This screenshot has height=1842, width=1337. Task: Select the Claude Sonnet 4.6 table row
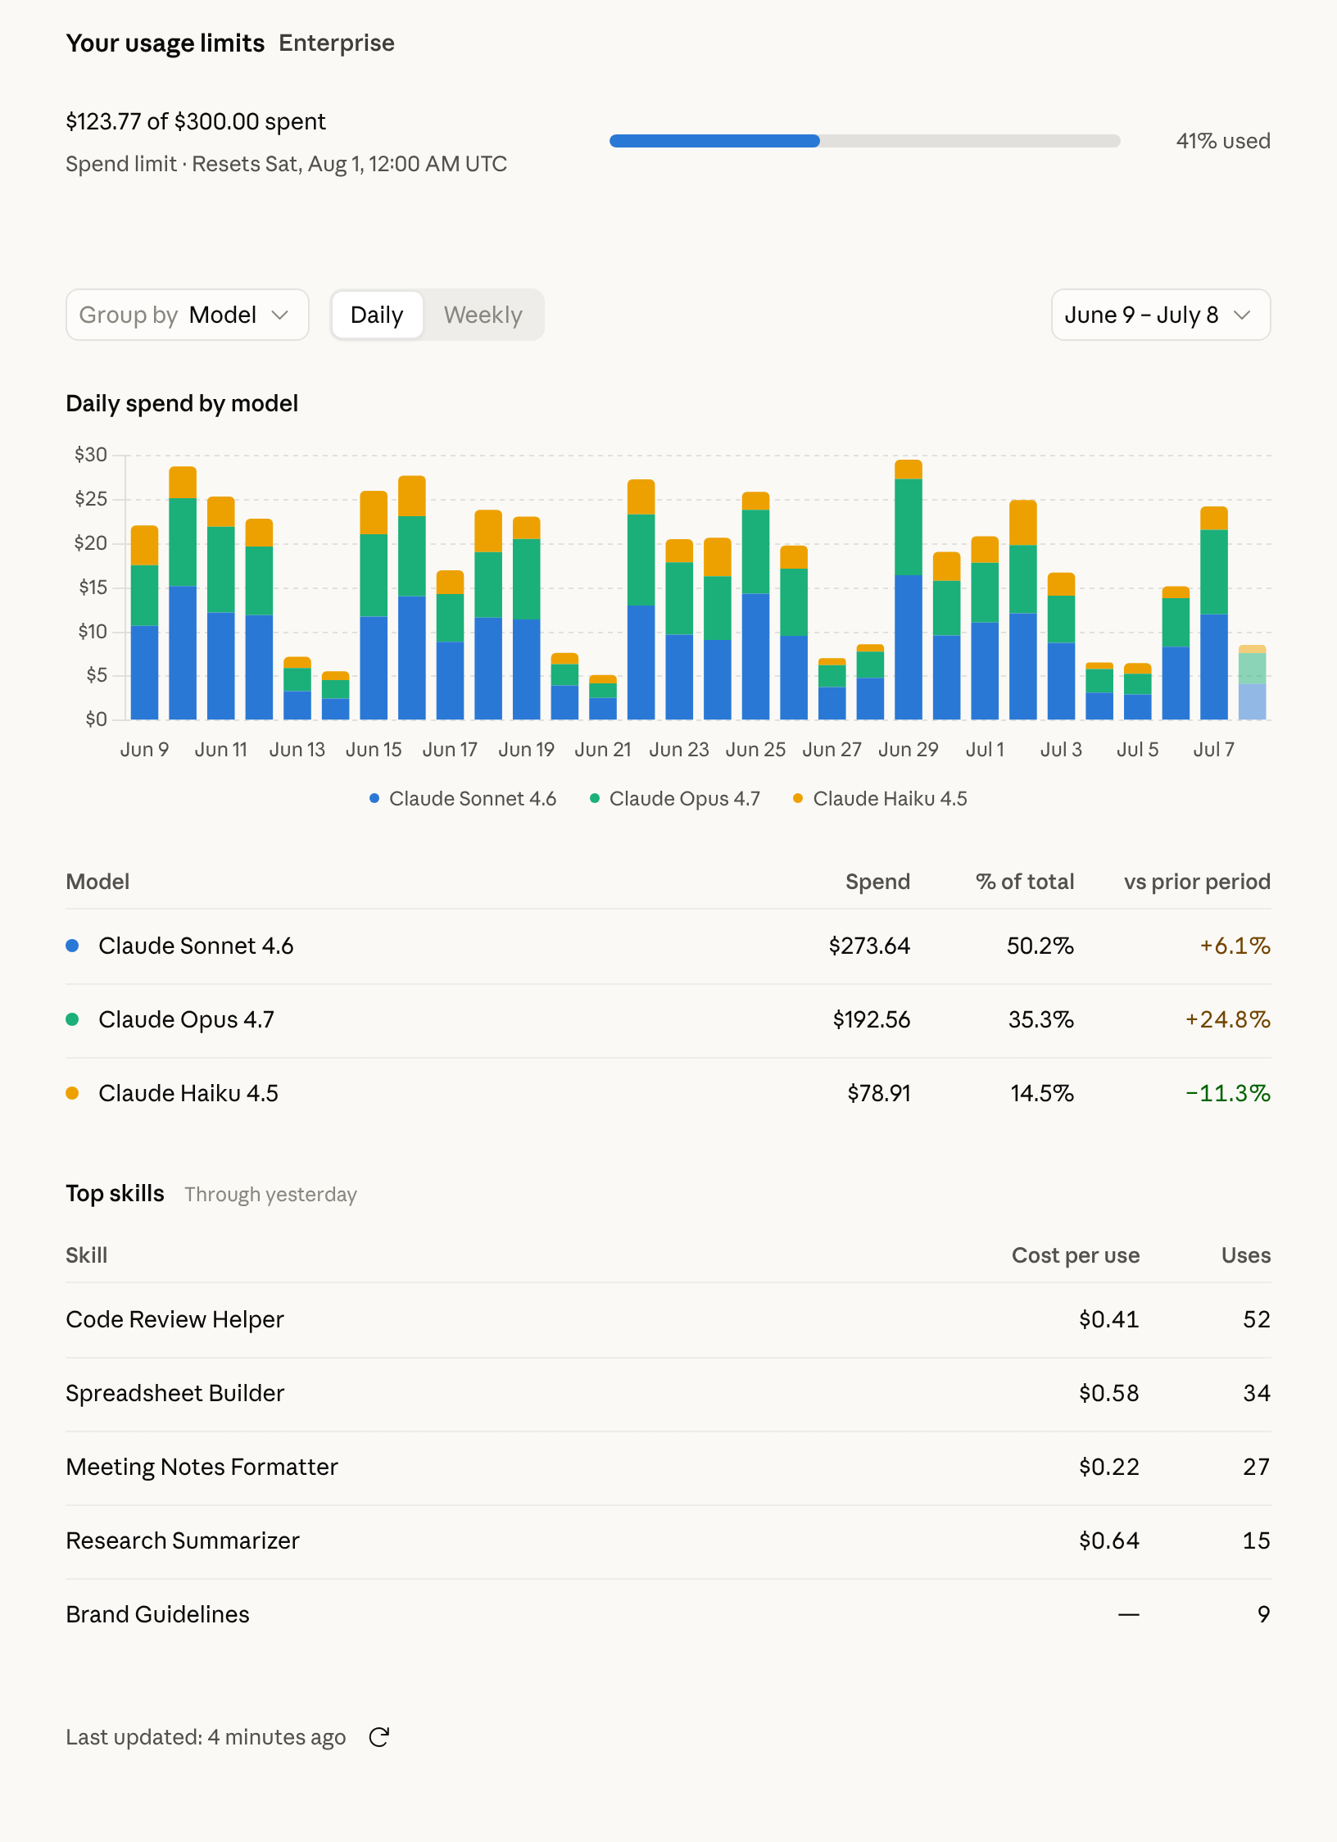coord(668,946)
